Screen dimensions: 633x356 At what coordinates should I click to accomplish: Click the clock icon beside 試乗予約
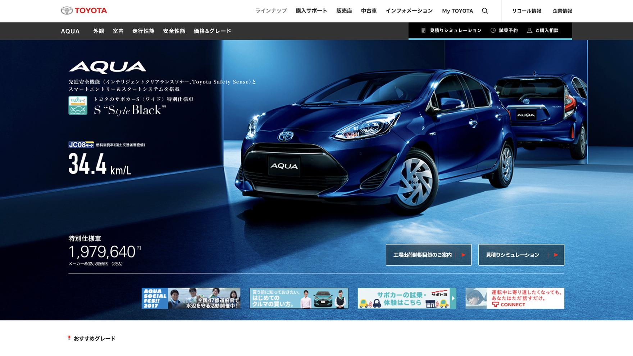click(493, 31)
